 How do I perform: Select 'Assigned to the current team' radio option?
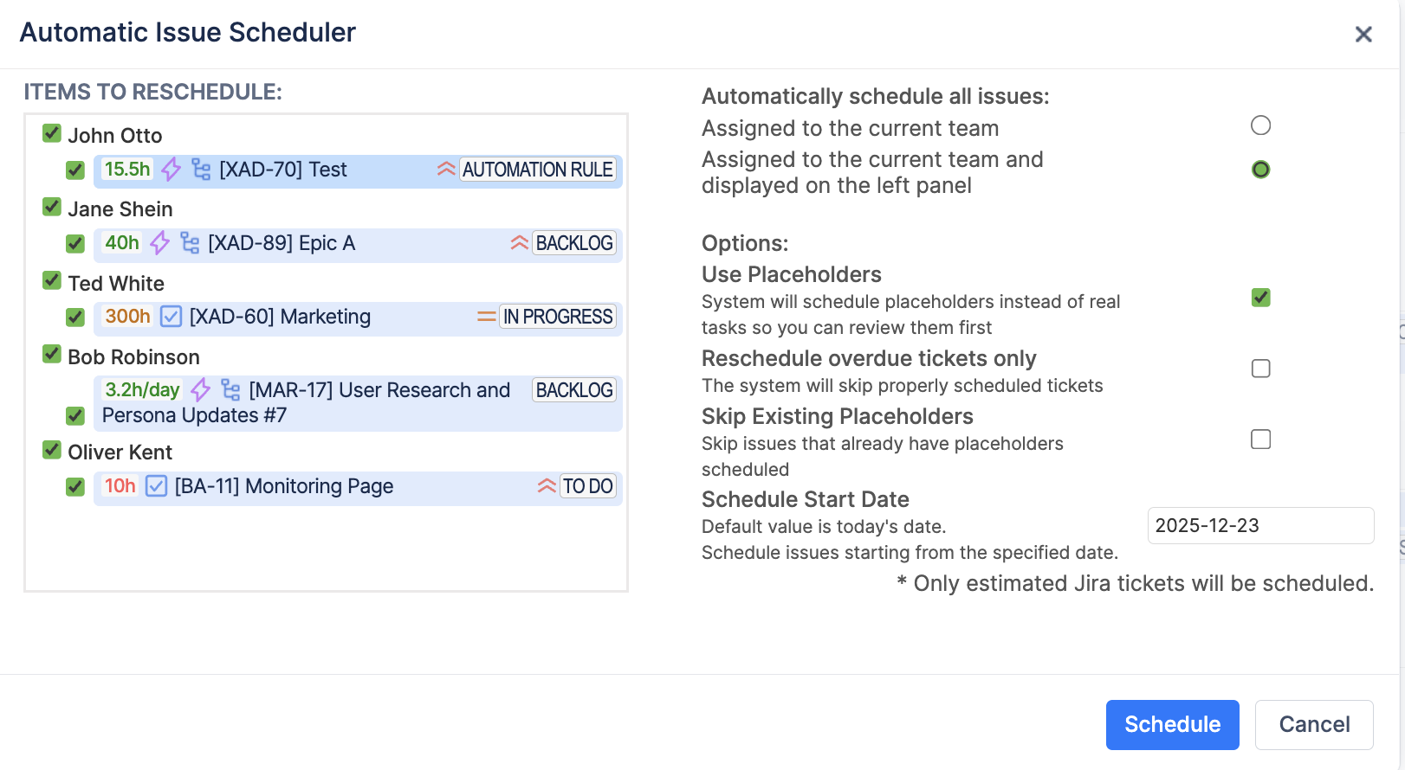(x=1260, y=125)
